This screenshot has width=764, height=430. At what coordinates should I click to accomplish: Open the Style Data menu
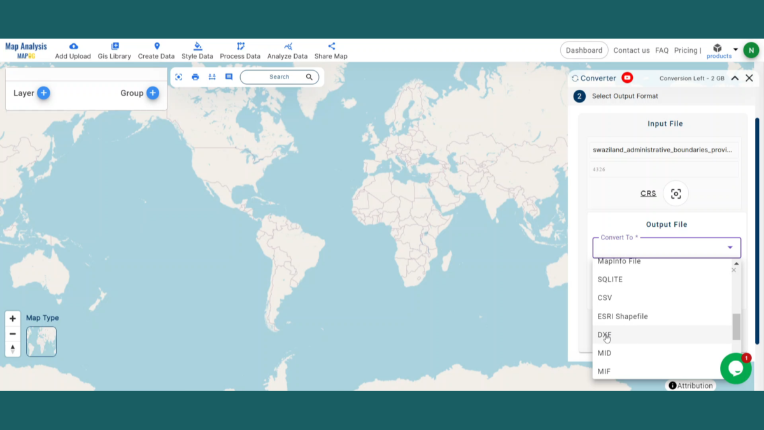pyautogui.click(x=197, y=51)
